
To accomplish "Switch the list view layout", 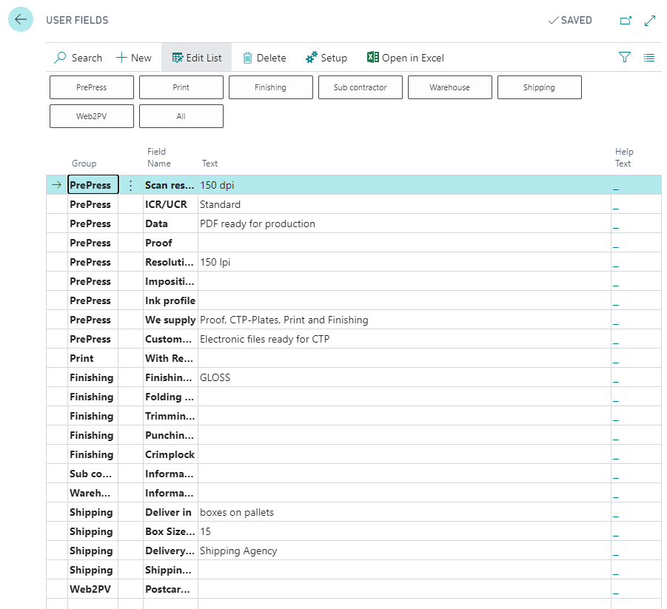I will coord(649,58).
